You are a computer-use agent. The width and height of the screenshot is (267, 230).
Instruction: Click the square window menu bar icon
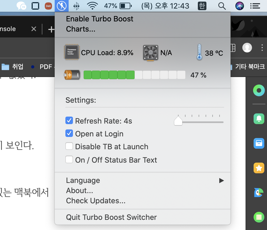[x=35, y=6]
